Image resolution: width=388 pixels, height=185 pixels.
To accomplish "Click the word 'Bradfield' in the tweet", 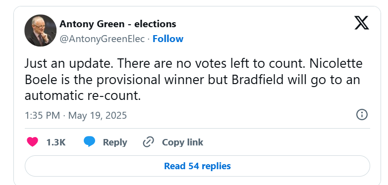I will pos(257,80).
